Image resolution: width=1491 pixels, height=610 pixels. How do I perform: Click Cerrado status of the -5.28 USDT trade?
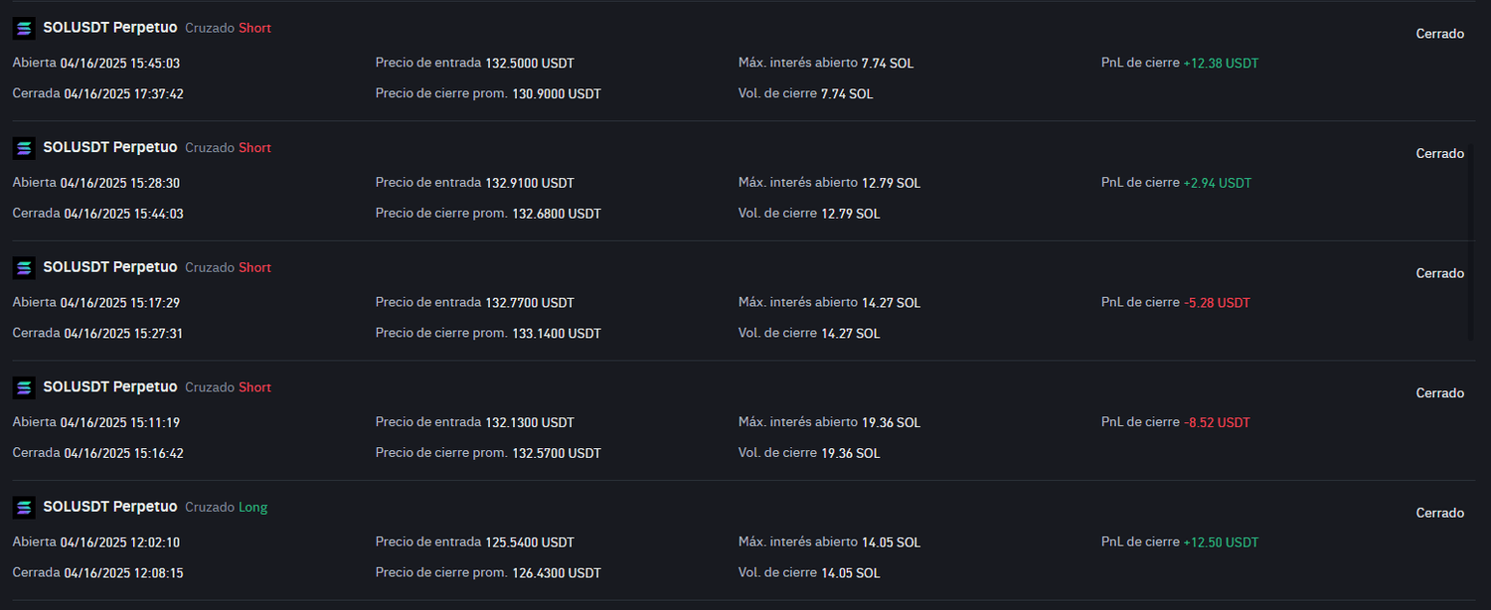(1439, 273)
